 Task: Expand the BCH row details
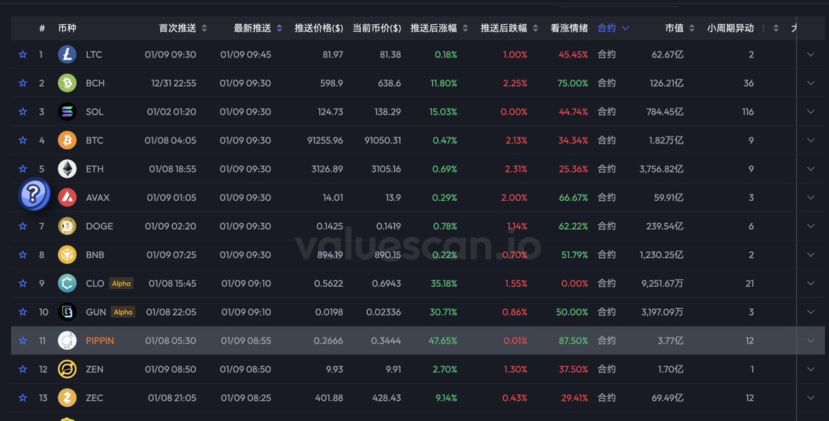[x=811, y=83]
